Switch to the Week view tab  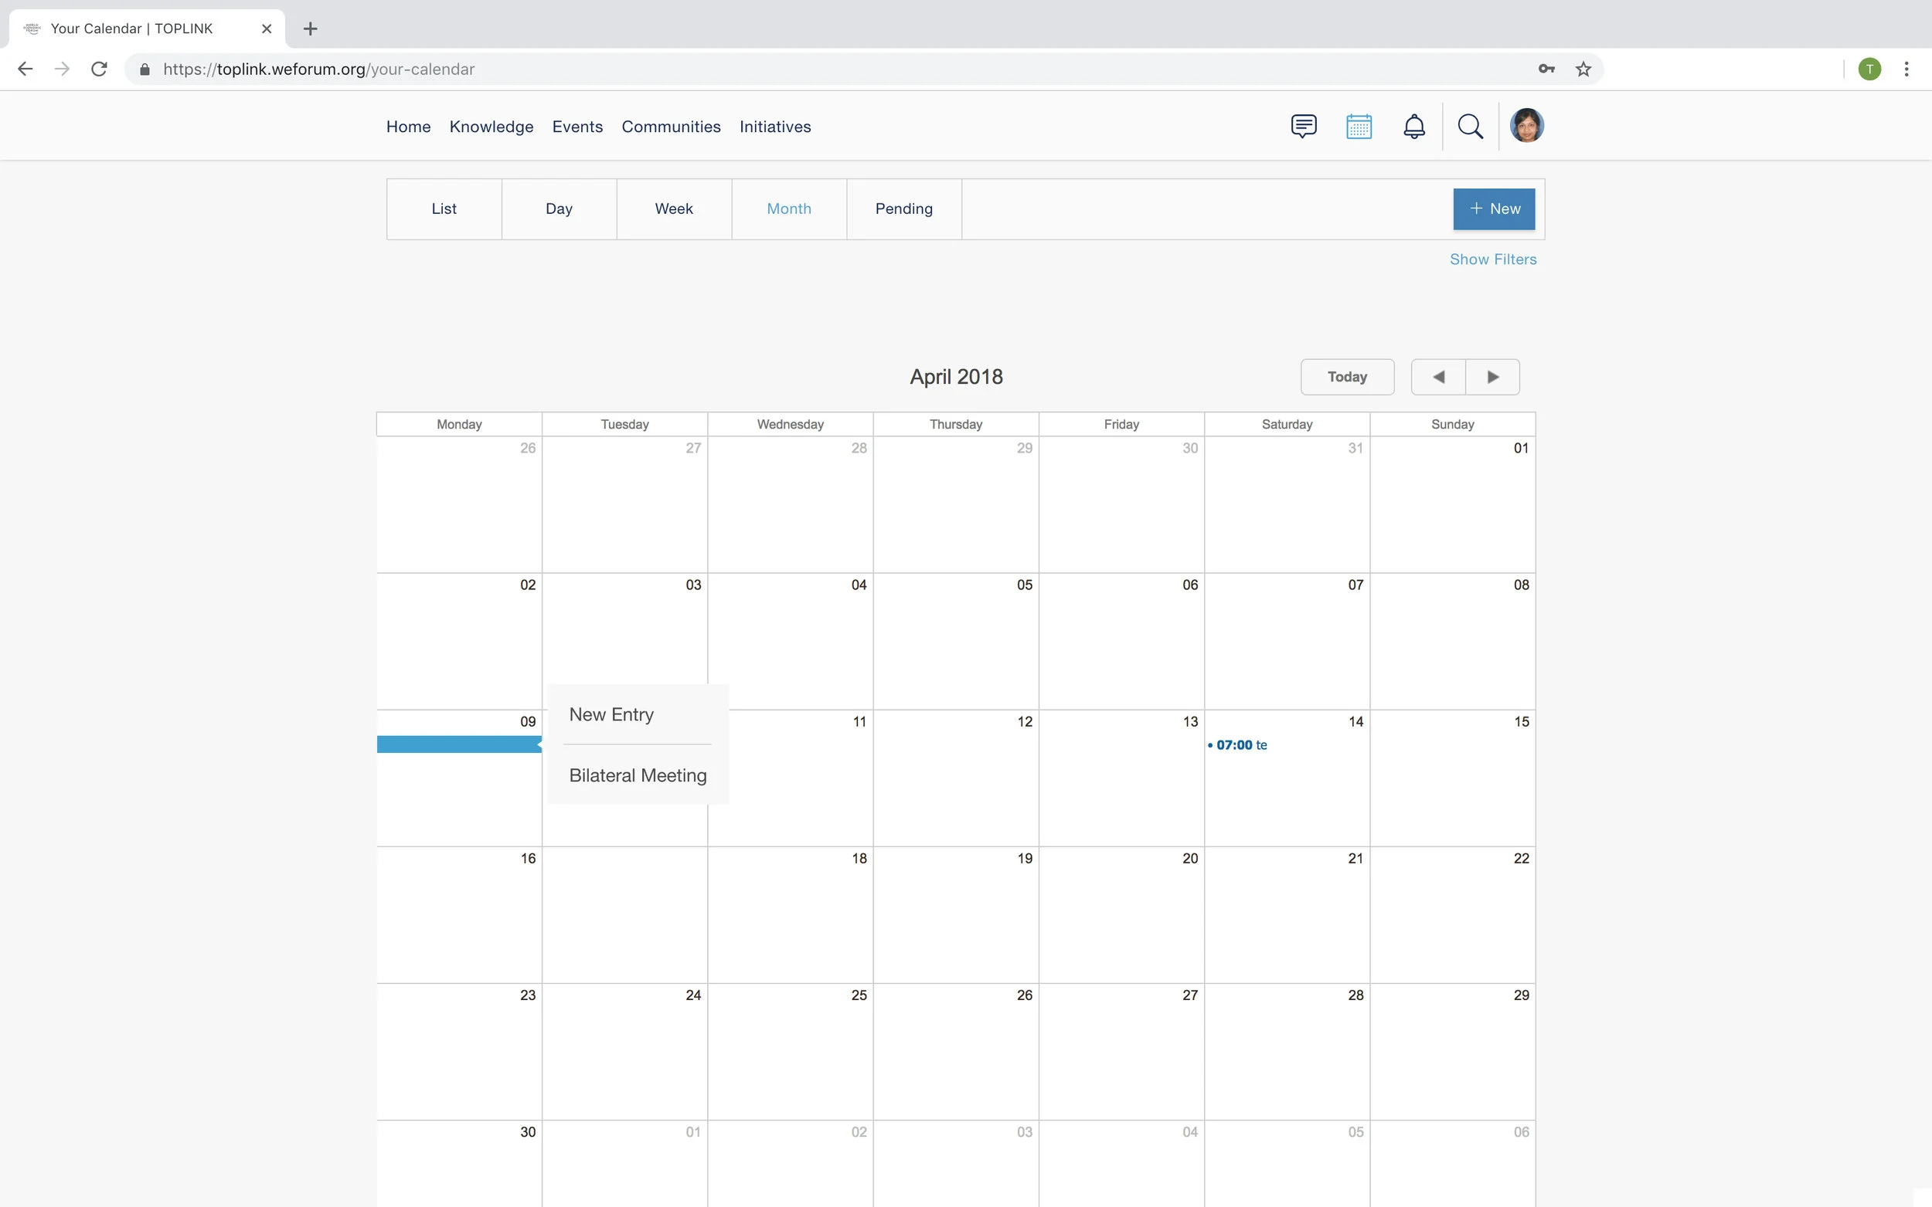point(673,209)
